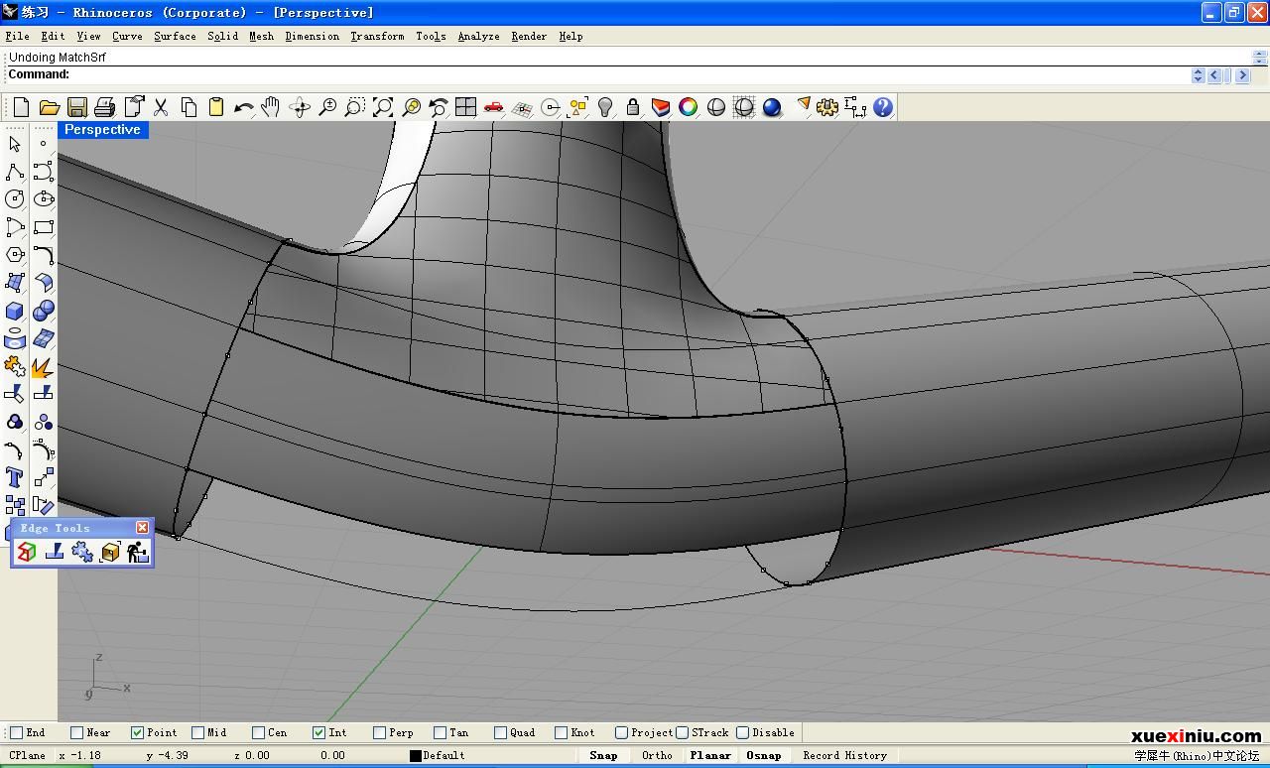1270x768 pixels.
Task: Click the car-shaped view icon
Action: pyautogui.click(x=493, y=107)
